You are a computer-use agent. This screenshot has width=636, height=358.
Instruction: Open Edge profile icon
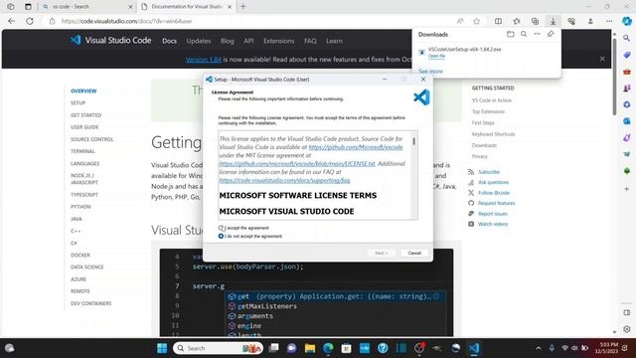tap(590, 21)
